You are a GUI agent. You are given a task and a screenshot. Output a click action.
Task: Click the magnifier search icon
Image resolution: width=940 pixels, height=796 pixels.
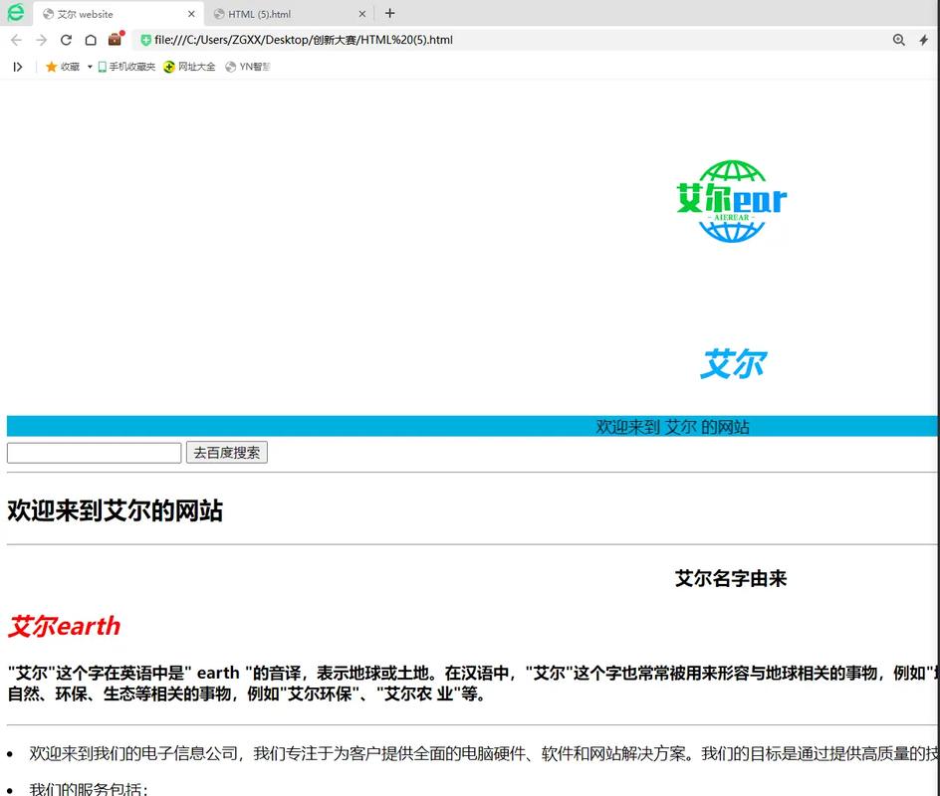pos(898,40)
